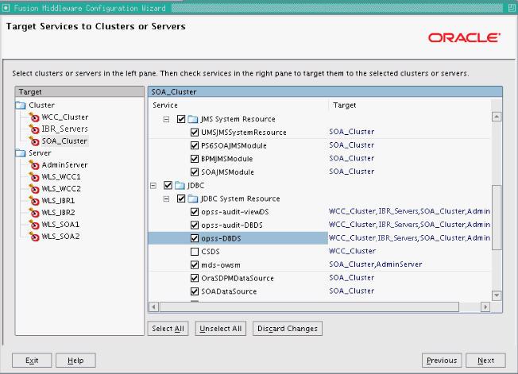Click the window menu icon in title bar
Image resolution: width=518 pixels, height=374 pixels.
coord(6,8)
